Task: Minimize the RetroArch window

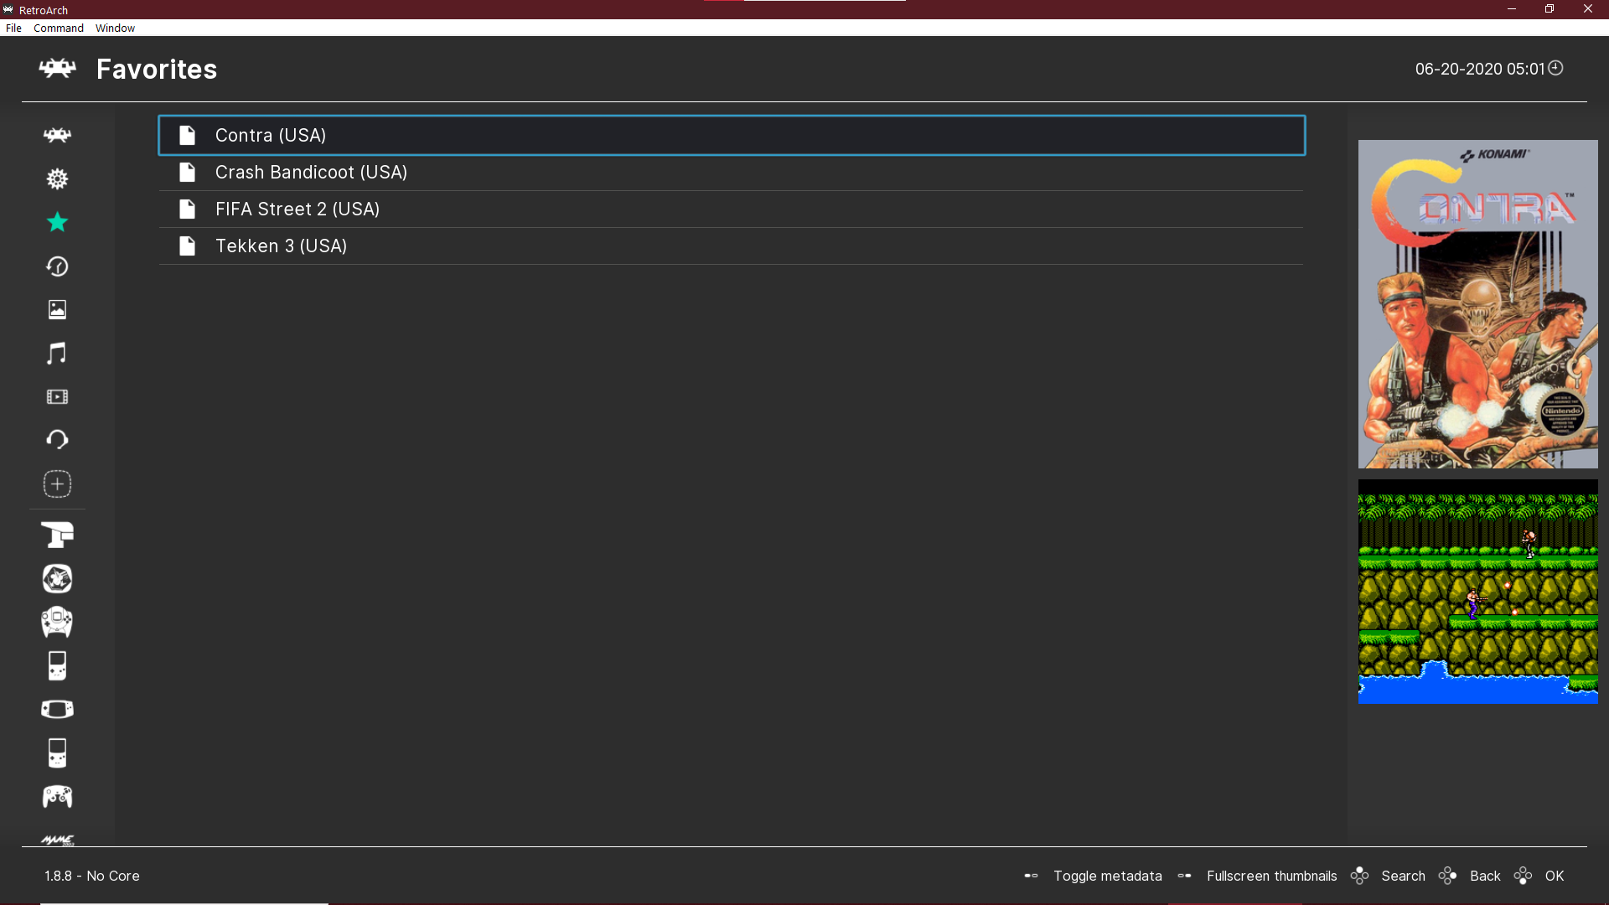Action: 1512,9
